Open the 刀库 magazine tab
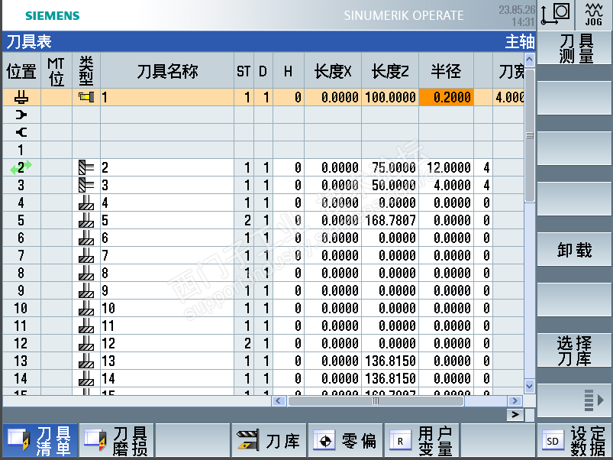Image resolution: width=613 pixels, height=460 pixels. click(x=269, y=440)
